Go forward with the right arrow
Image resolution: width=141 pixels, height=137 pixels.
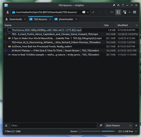(x=106, y=12)
